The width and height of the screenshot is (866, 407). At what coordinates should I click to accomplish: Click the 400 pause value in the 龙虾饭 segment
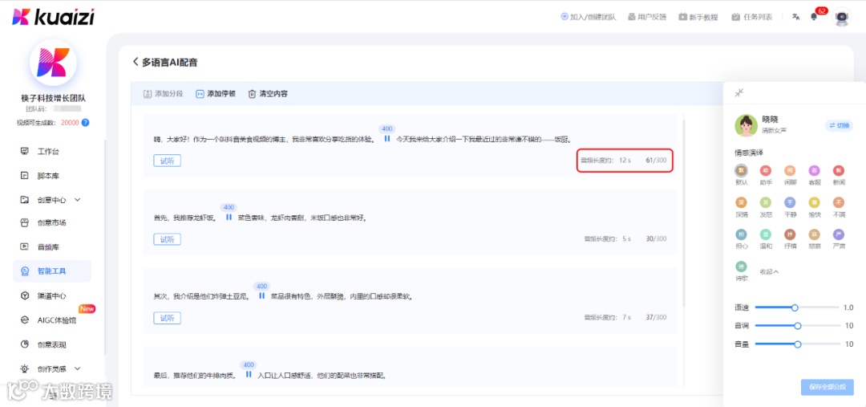point(229,207)
